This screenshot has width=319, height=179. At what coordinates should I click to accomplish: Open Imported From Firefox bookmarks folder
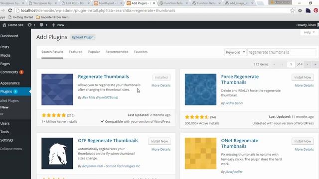click(x=53, y=17)
